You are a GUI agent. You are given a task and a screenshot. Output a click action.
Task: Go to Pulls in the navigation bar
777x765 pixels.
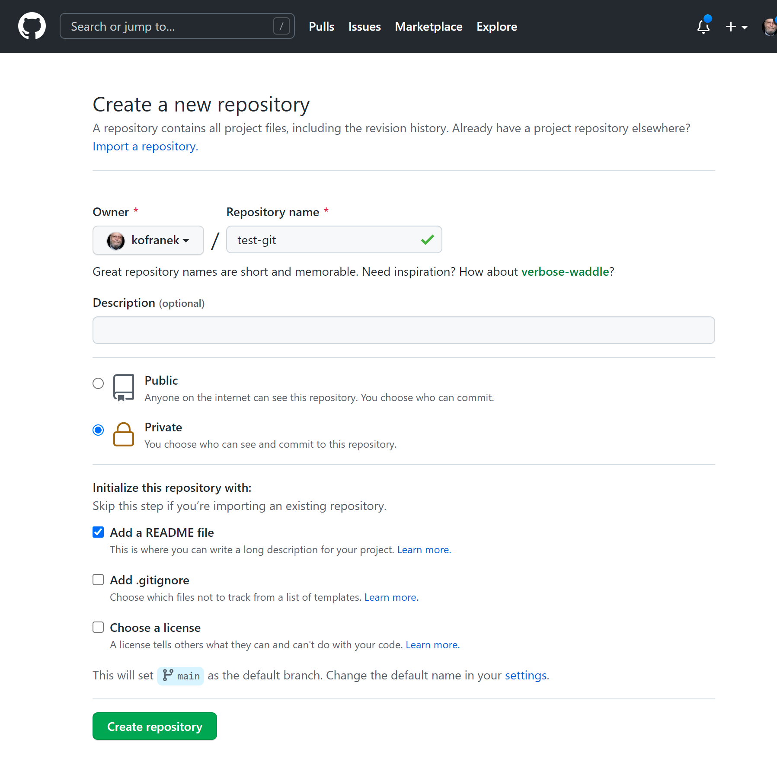pyautogui.click(x=321, y=27)
